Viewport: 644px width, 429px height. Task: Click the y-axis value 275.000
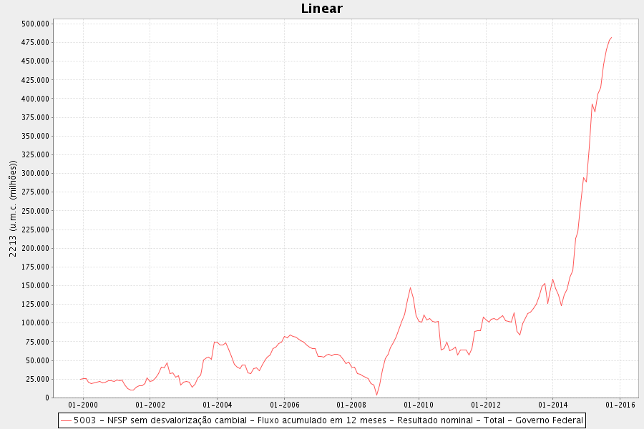tap(35, 192)
